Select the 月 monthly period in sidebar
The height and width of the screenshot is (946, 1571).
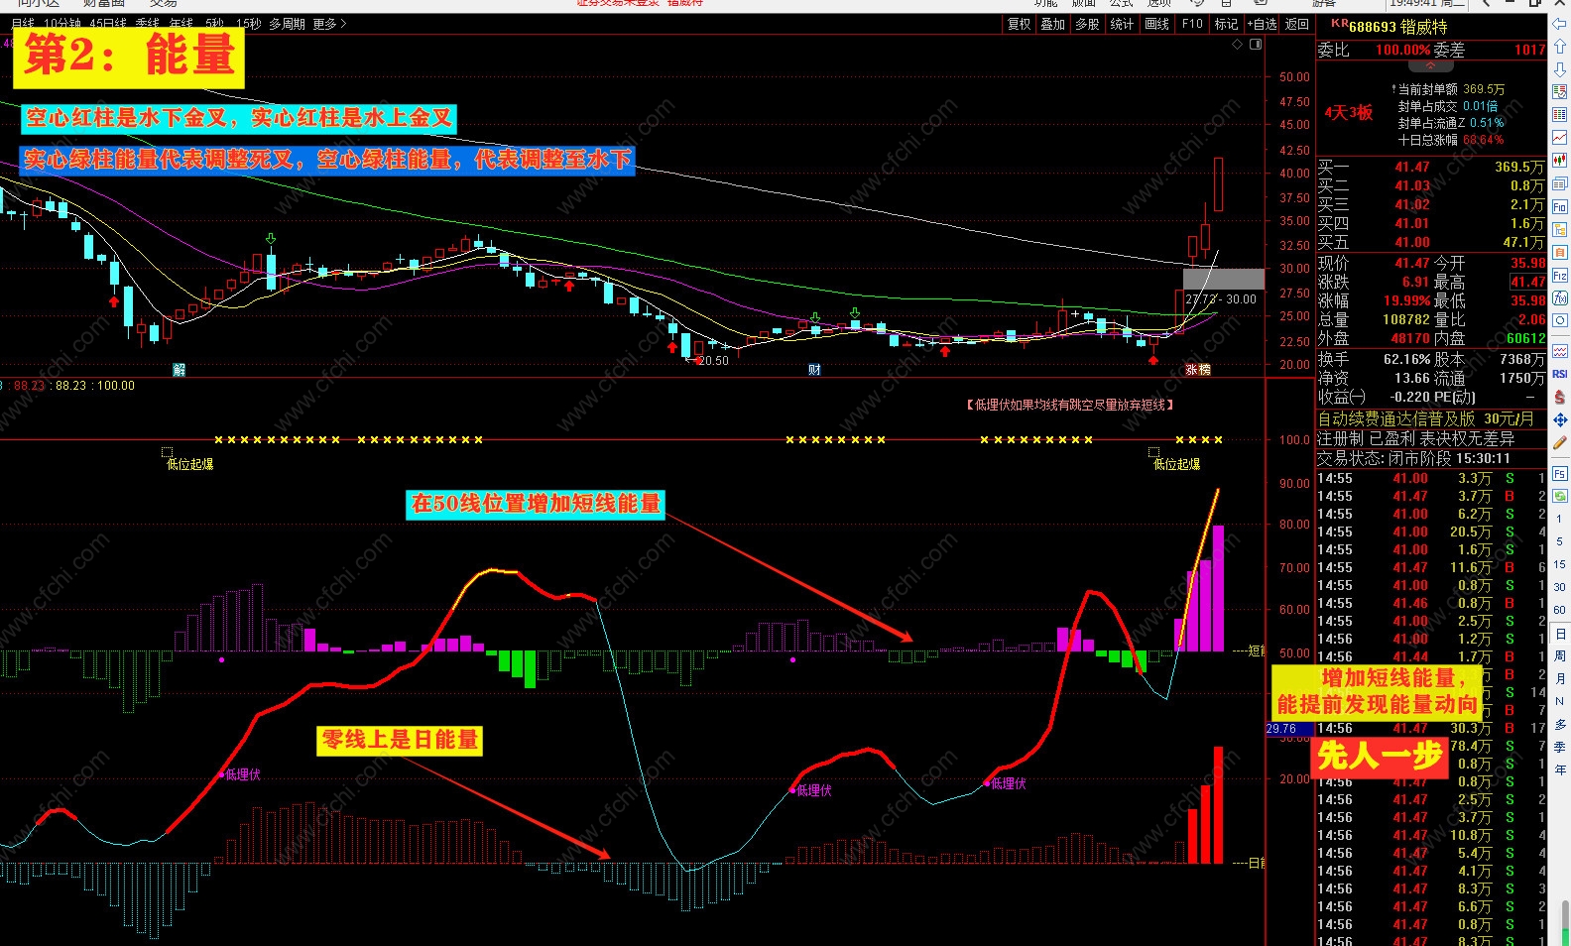click(1559, 679)
